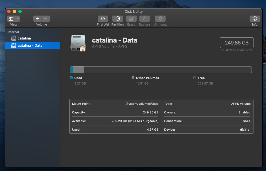The height and width of the screenshot is (171, 266).
Task: Click the Info label
Action: pos(255,24)
